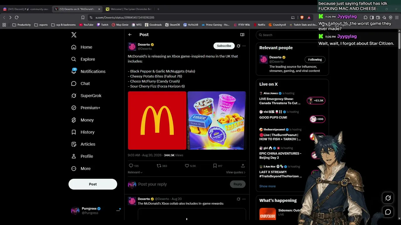This screenshot has height=225, width=401.
Task: Click the Brave shield icon in address bar
Action: tap(302, 17)
